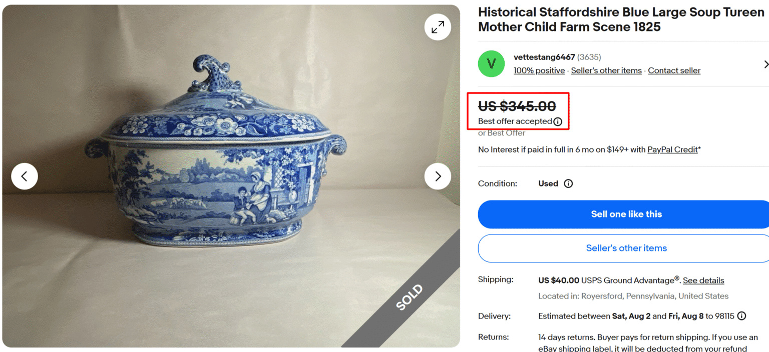Click the info icon next to Used condition

coord(568,183)
